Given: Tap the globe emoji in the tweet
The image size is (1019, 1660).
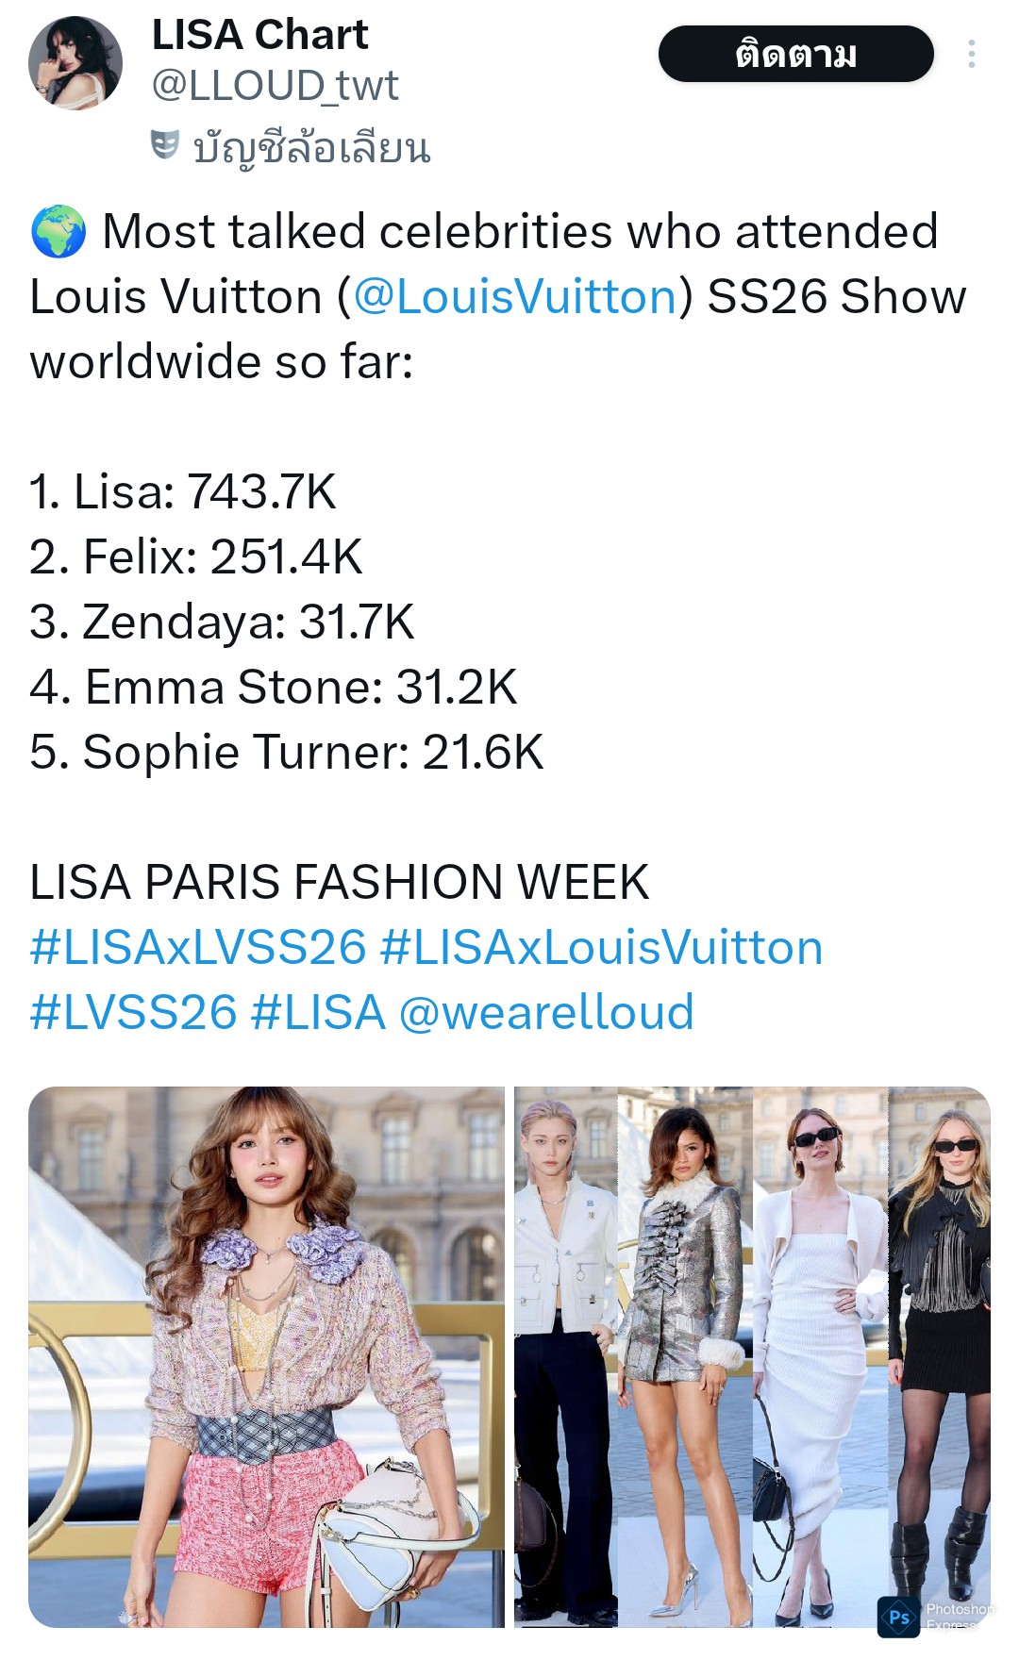Looking at the screenshot, I should pos(58,232).
